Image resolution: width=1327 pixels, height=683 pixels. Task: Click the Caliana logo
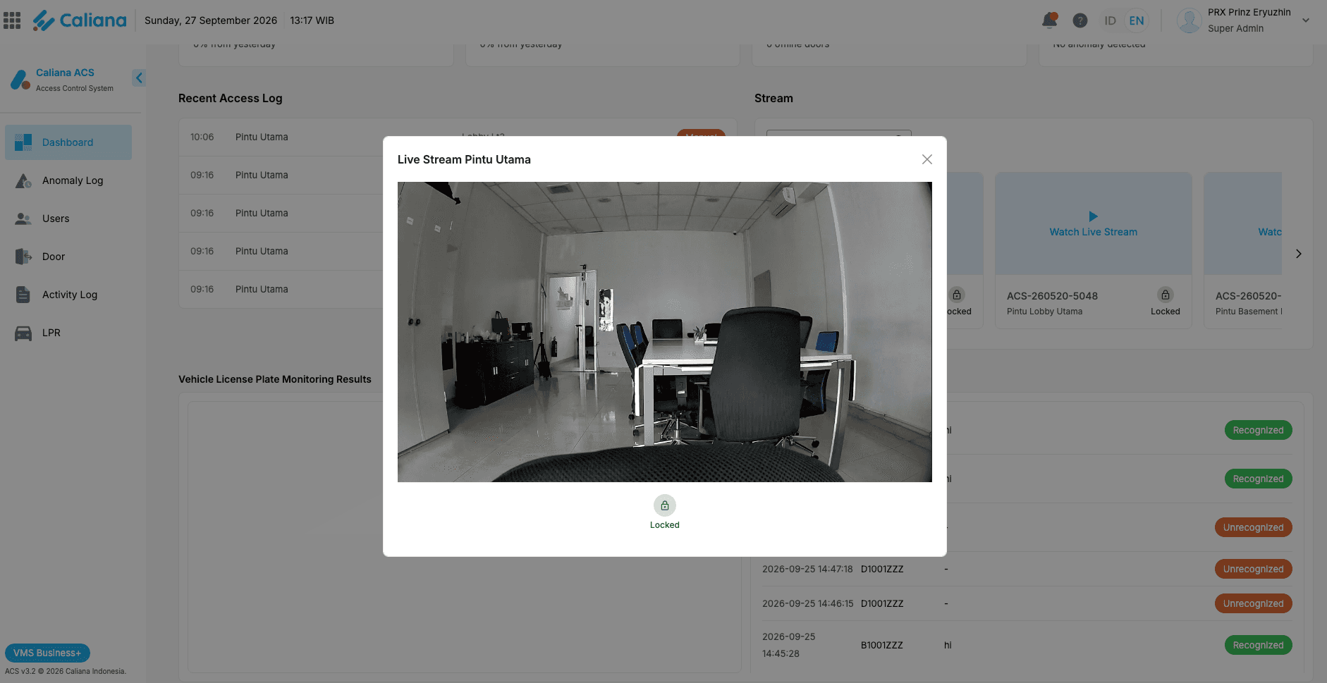[x=79, y=20]
